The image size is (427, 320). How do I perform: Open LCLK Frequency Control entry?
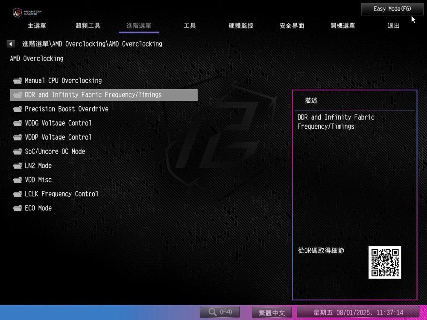point(61,194)
